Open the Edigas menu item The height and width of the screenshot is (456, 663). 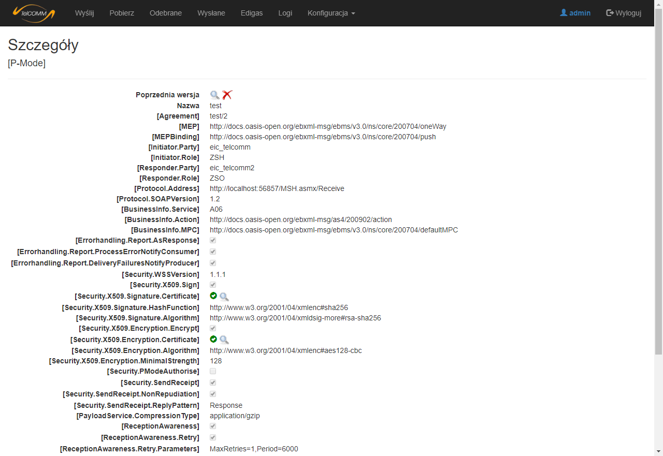click(252, 13)
